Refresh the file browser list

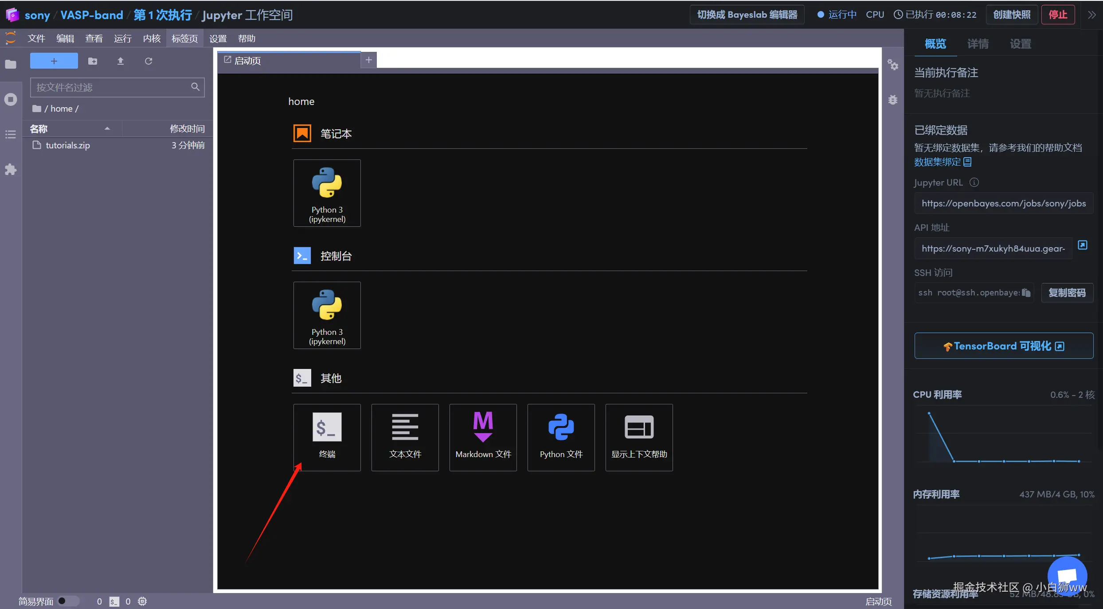[x=149, y=61]
